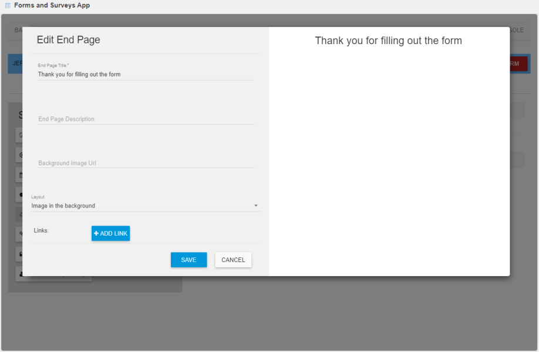Focus the Background Image Url field
539x352 pixels.
pyautogui.click(x=146, y=163)
